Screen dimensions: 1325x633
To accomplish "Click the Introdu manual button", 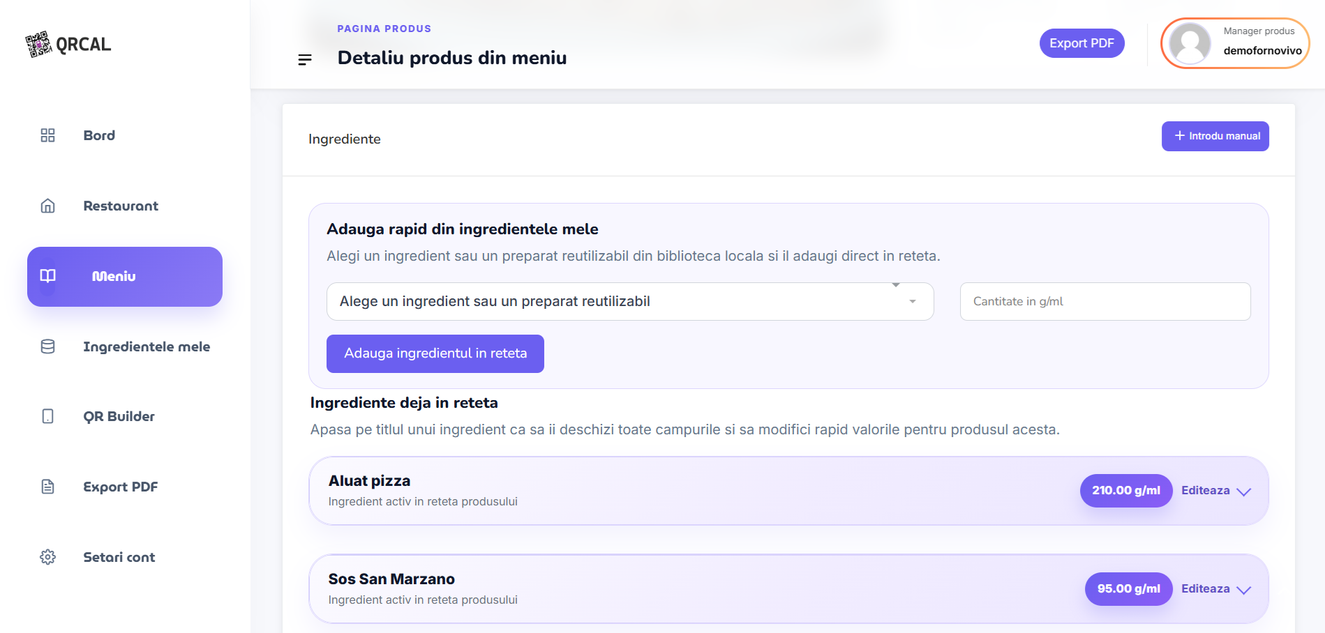I will [1215, 136].
